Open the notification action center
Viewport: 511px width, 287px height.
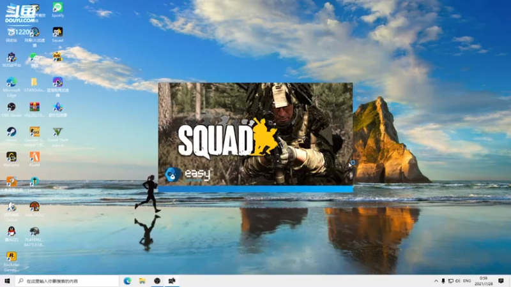[501, 281]
